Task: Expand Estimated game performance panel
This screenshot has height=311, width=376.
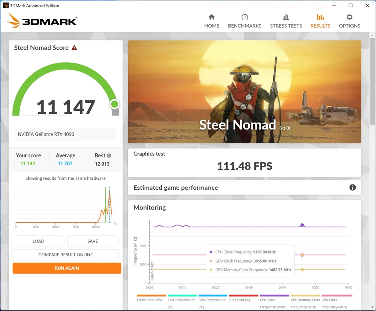Action: [x=244, y=188]
